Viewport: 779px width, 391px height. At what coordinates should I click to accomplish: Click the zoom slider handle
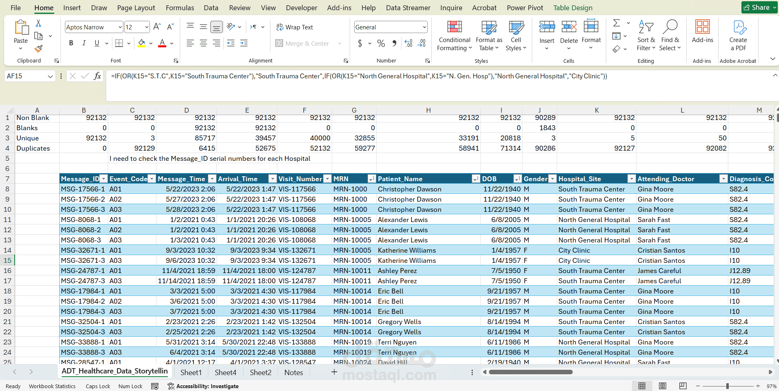point(727,386)
